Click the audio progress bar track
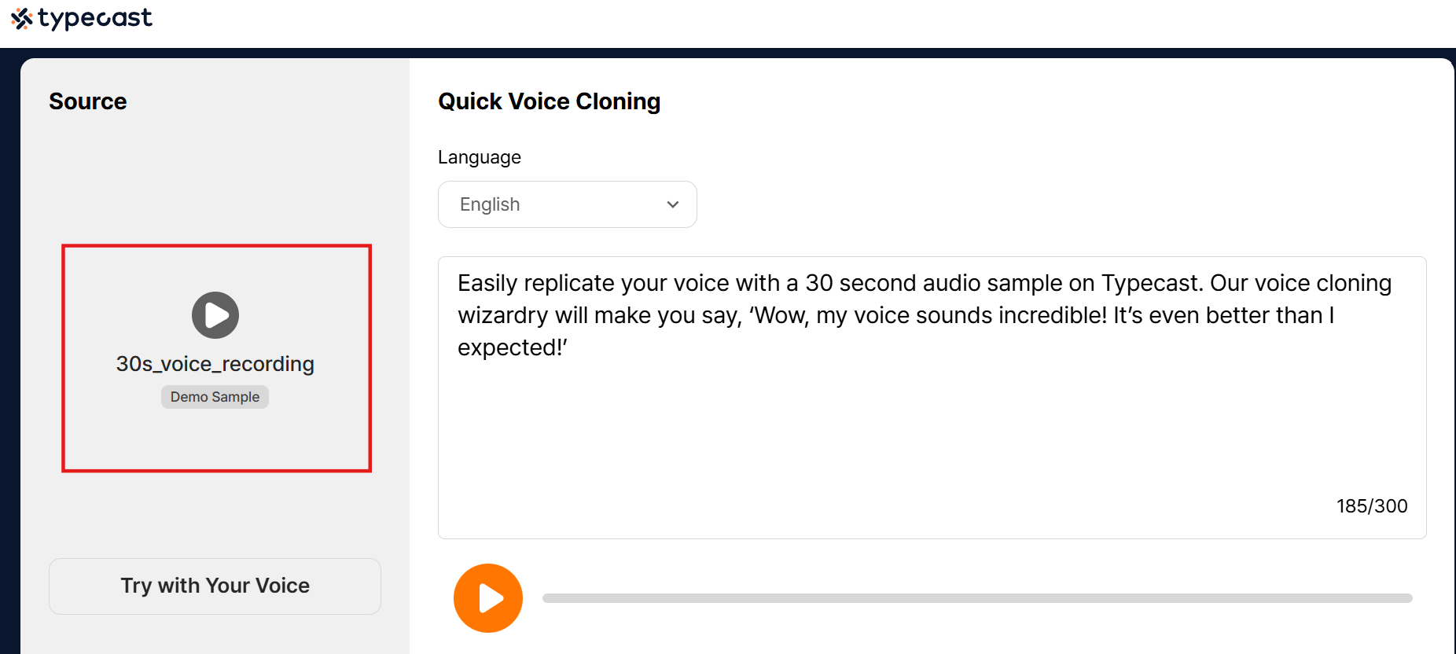 (x=977, y=598)
